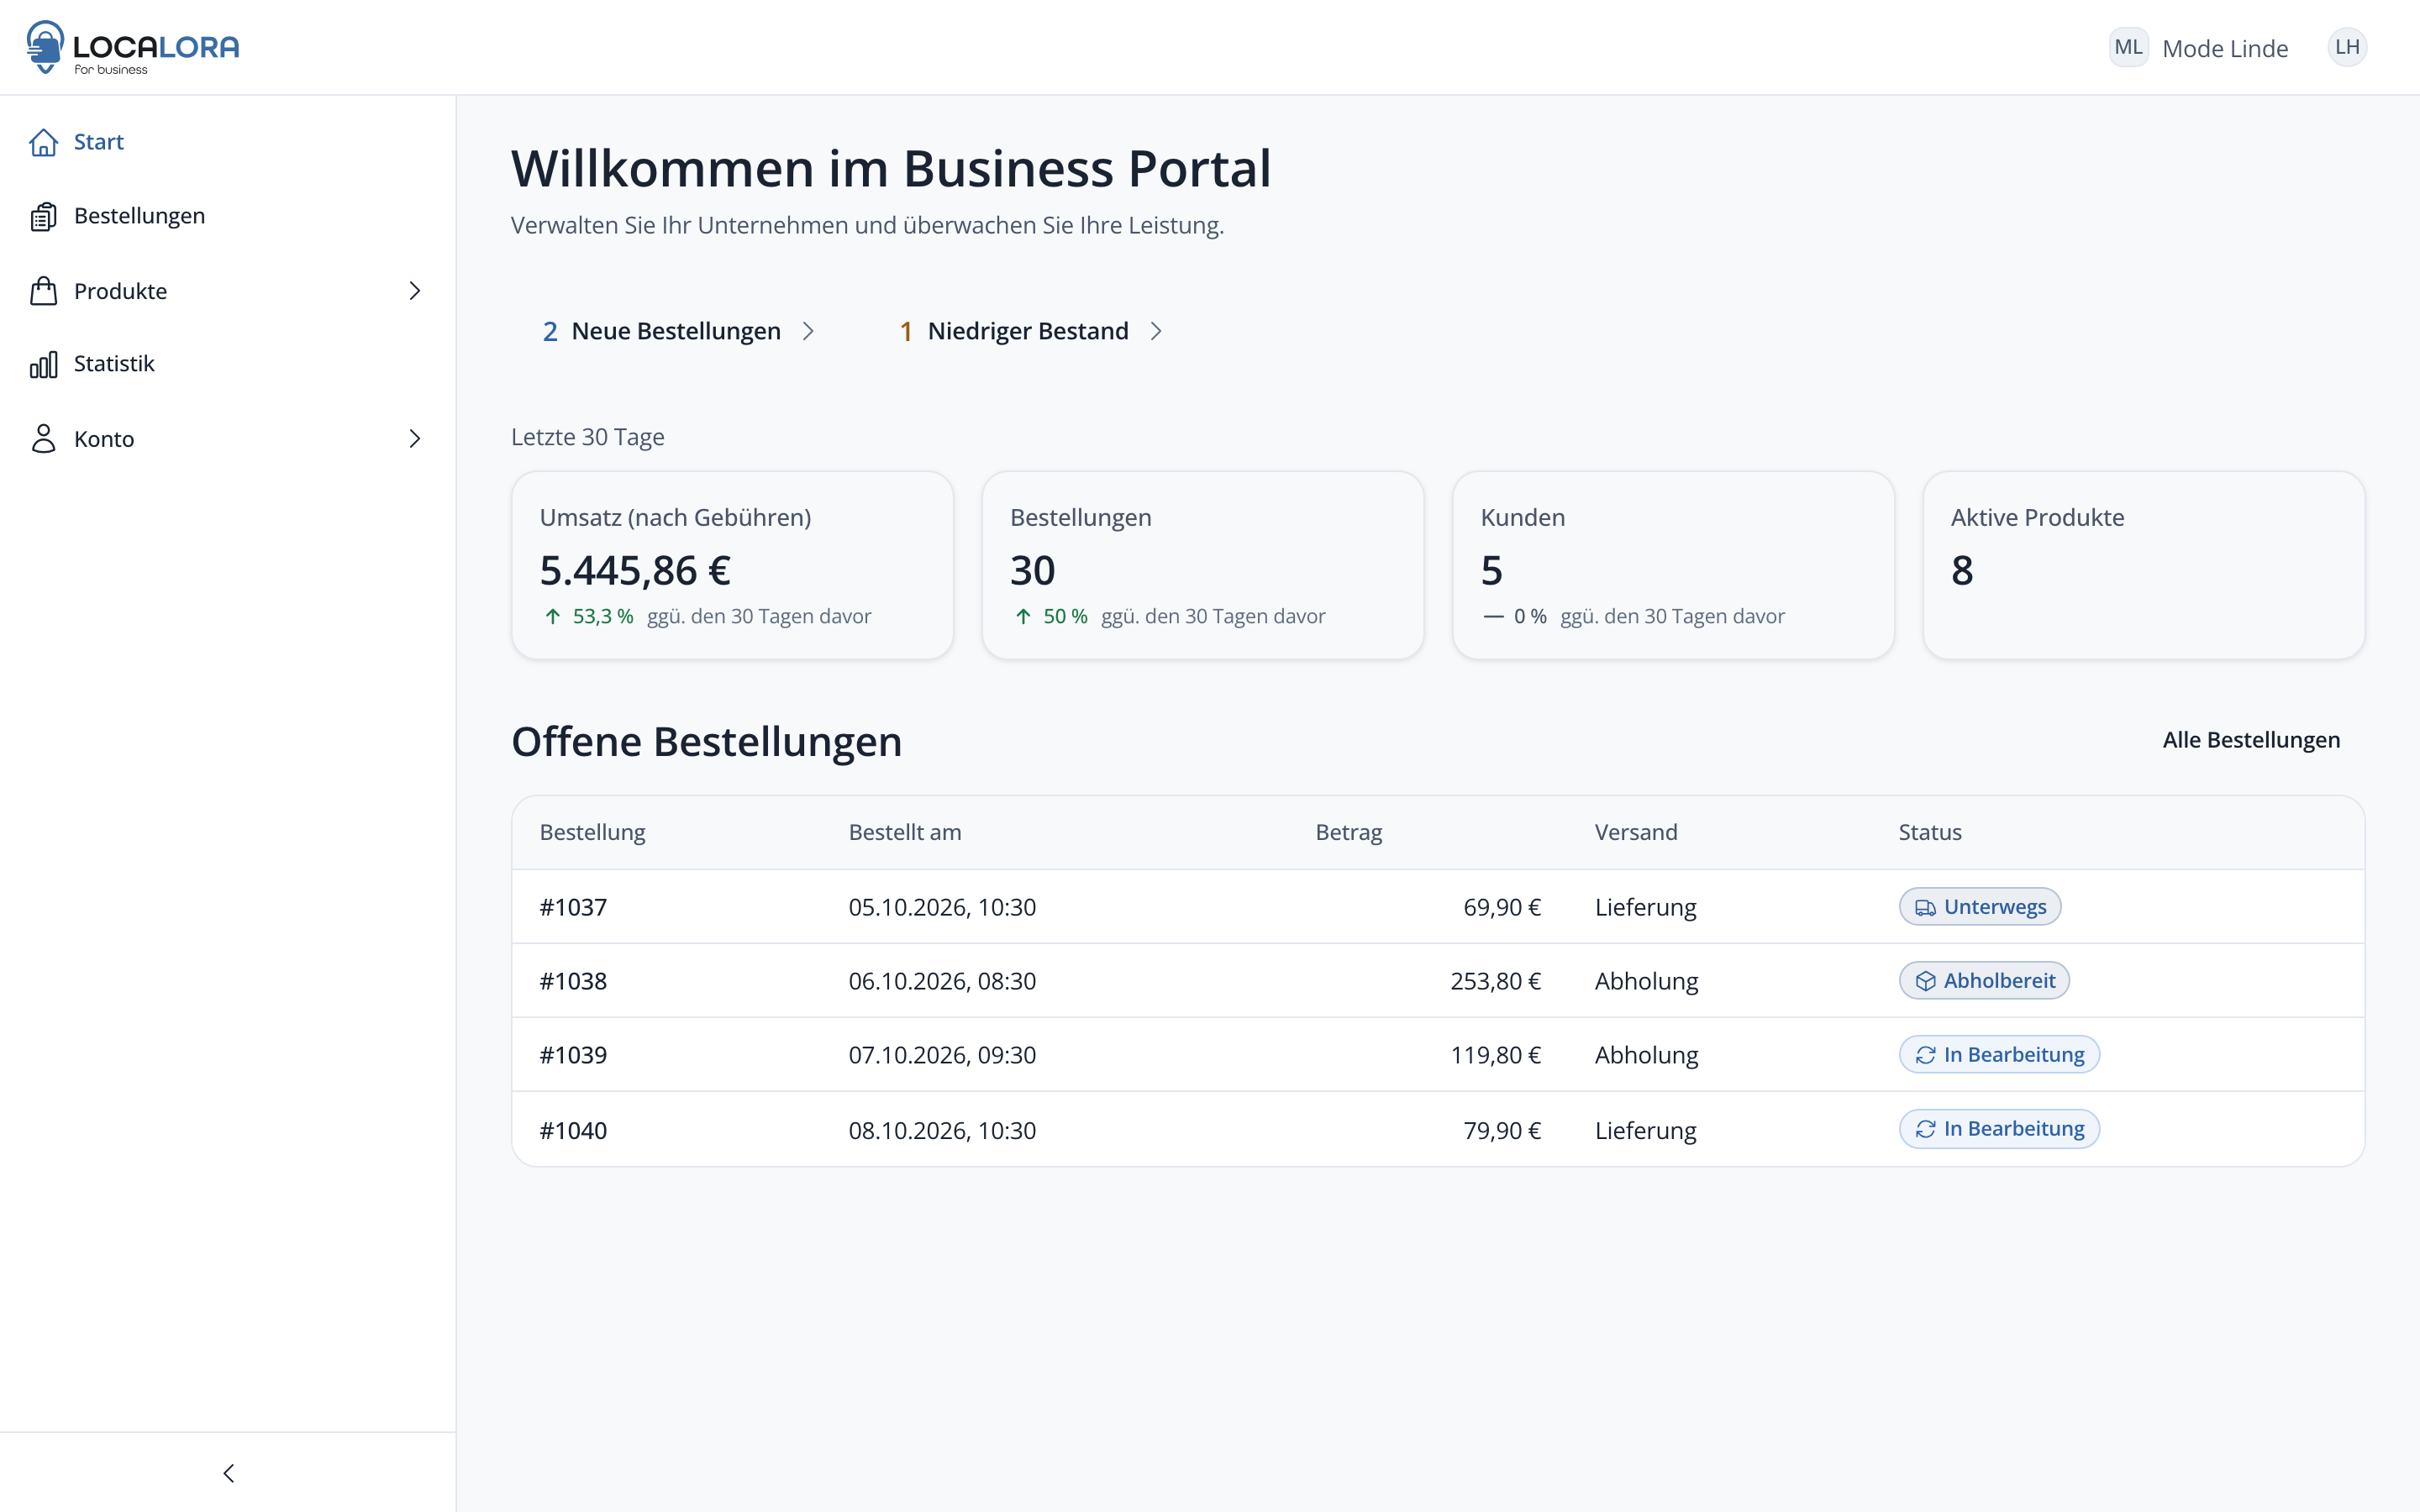Click the ML avatar badge
The width and height of the screenshot is (2420, 1512).
[x=2128, y=47]
